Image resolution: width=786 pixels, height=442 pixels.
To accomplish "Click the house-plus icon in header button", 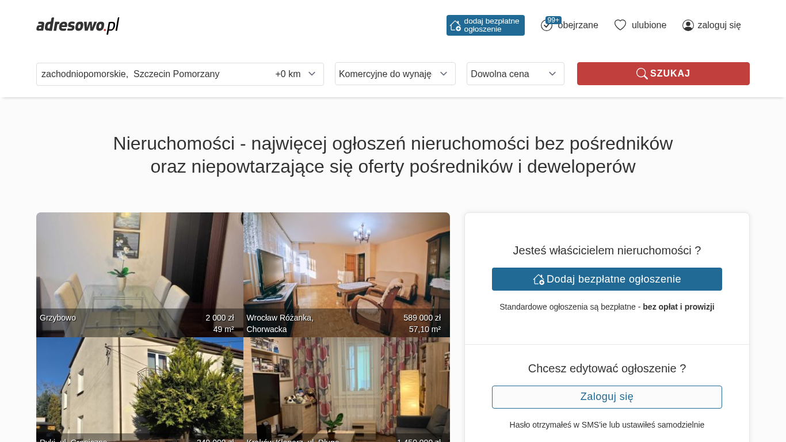I will coord(455,25).
